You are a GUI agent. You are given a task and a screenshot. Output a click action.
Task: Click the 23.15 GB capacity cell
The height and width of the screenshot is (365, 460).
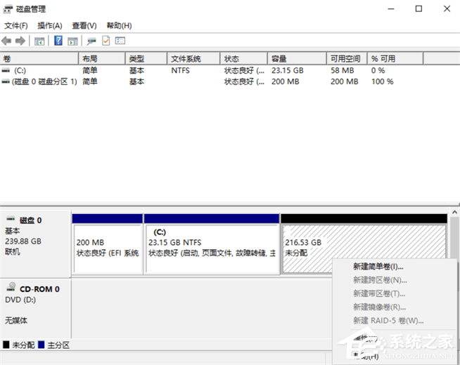[x=288, y=70]
